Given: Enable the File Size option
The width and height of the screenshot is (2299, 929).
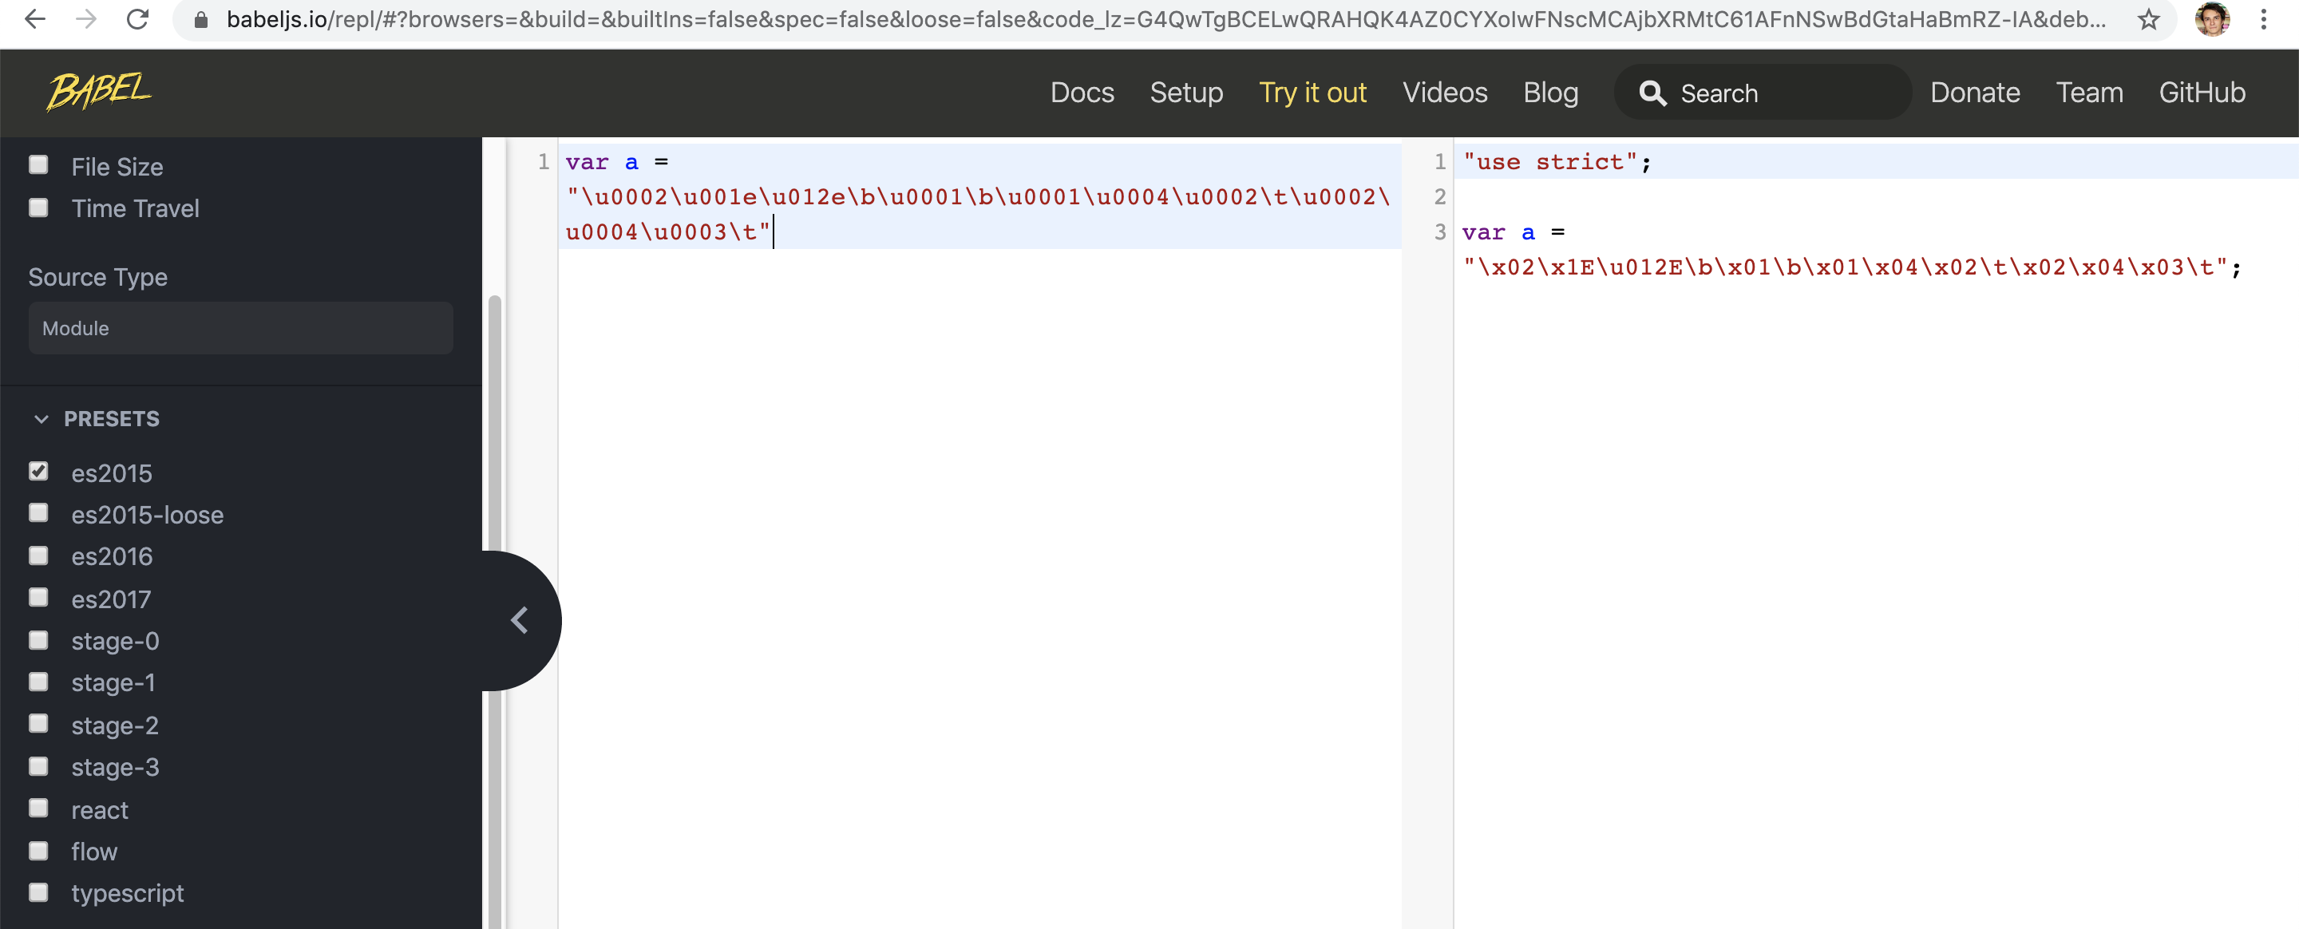Looking at the screenshot, I should 38,164.
